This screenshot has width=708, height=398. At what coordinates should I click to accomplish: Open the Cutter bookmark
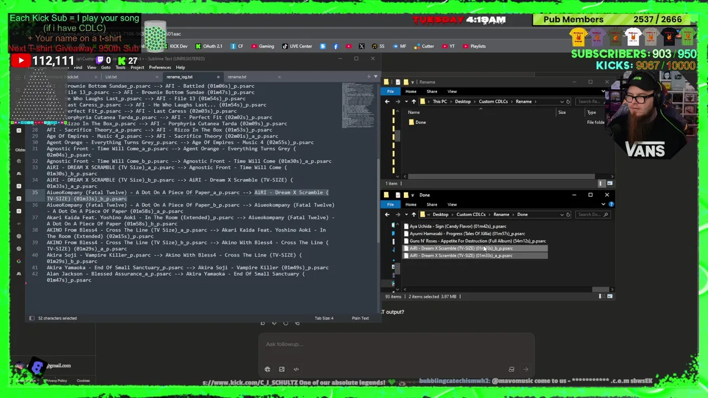tap(424, 46)
